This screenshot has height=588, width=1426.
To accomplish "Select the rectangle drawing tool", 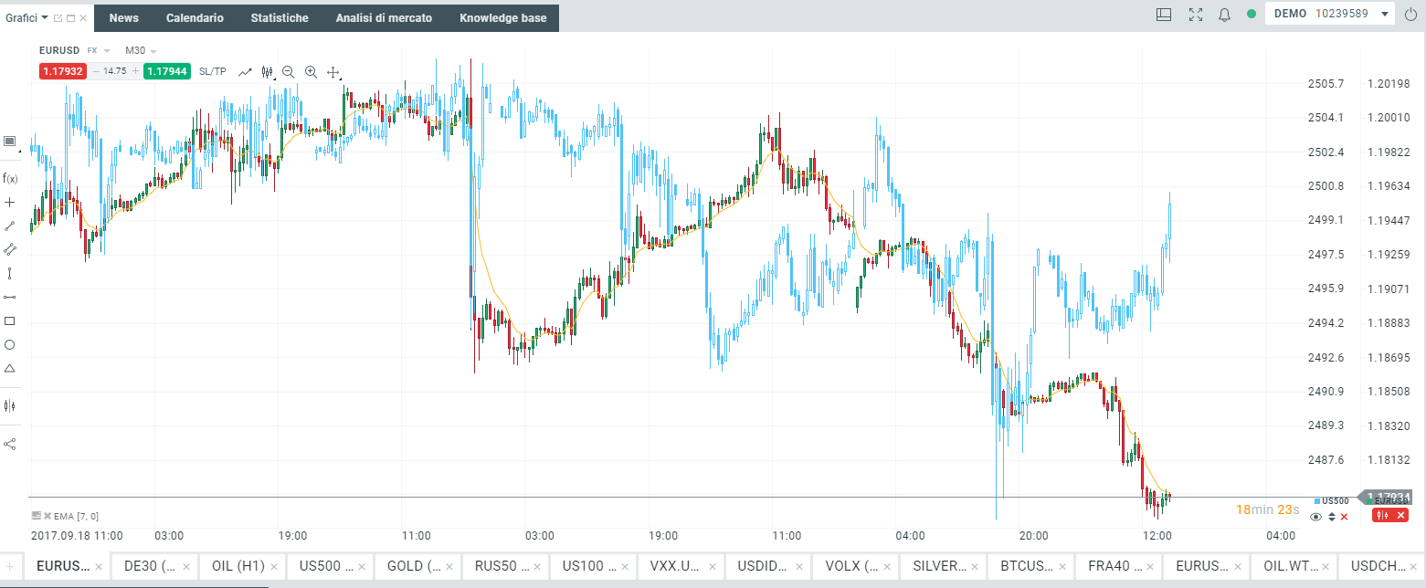I will 10,320.
